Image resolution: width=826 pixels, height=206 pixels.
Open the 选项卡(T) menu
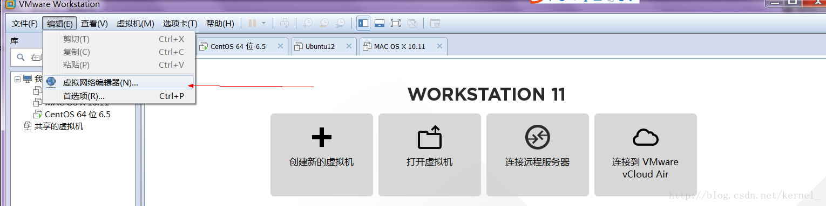click(180, 24)
